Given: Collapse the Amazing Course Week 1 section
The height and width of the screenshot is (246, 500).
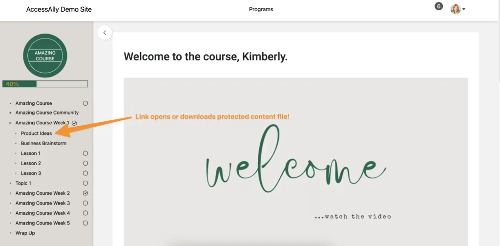Looking at the screenshot, I should coord(10,123).
